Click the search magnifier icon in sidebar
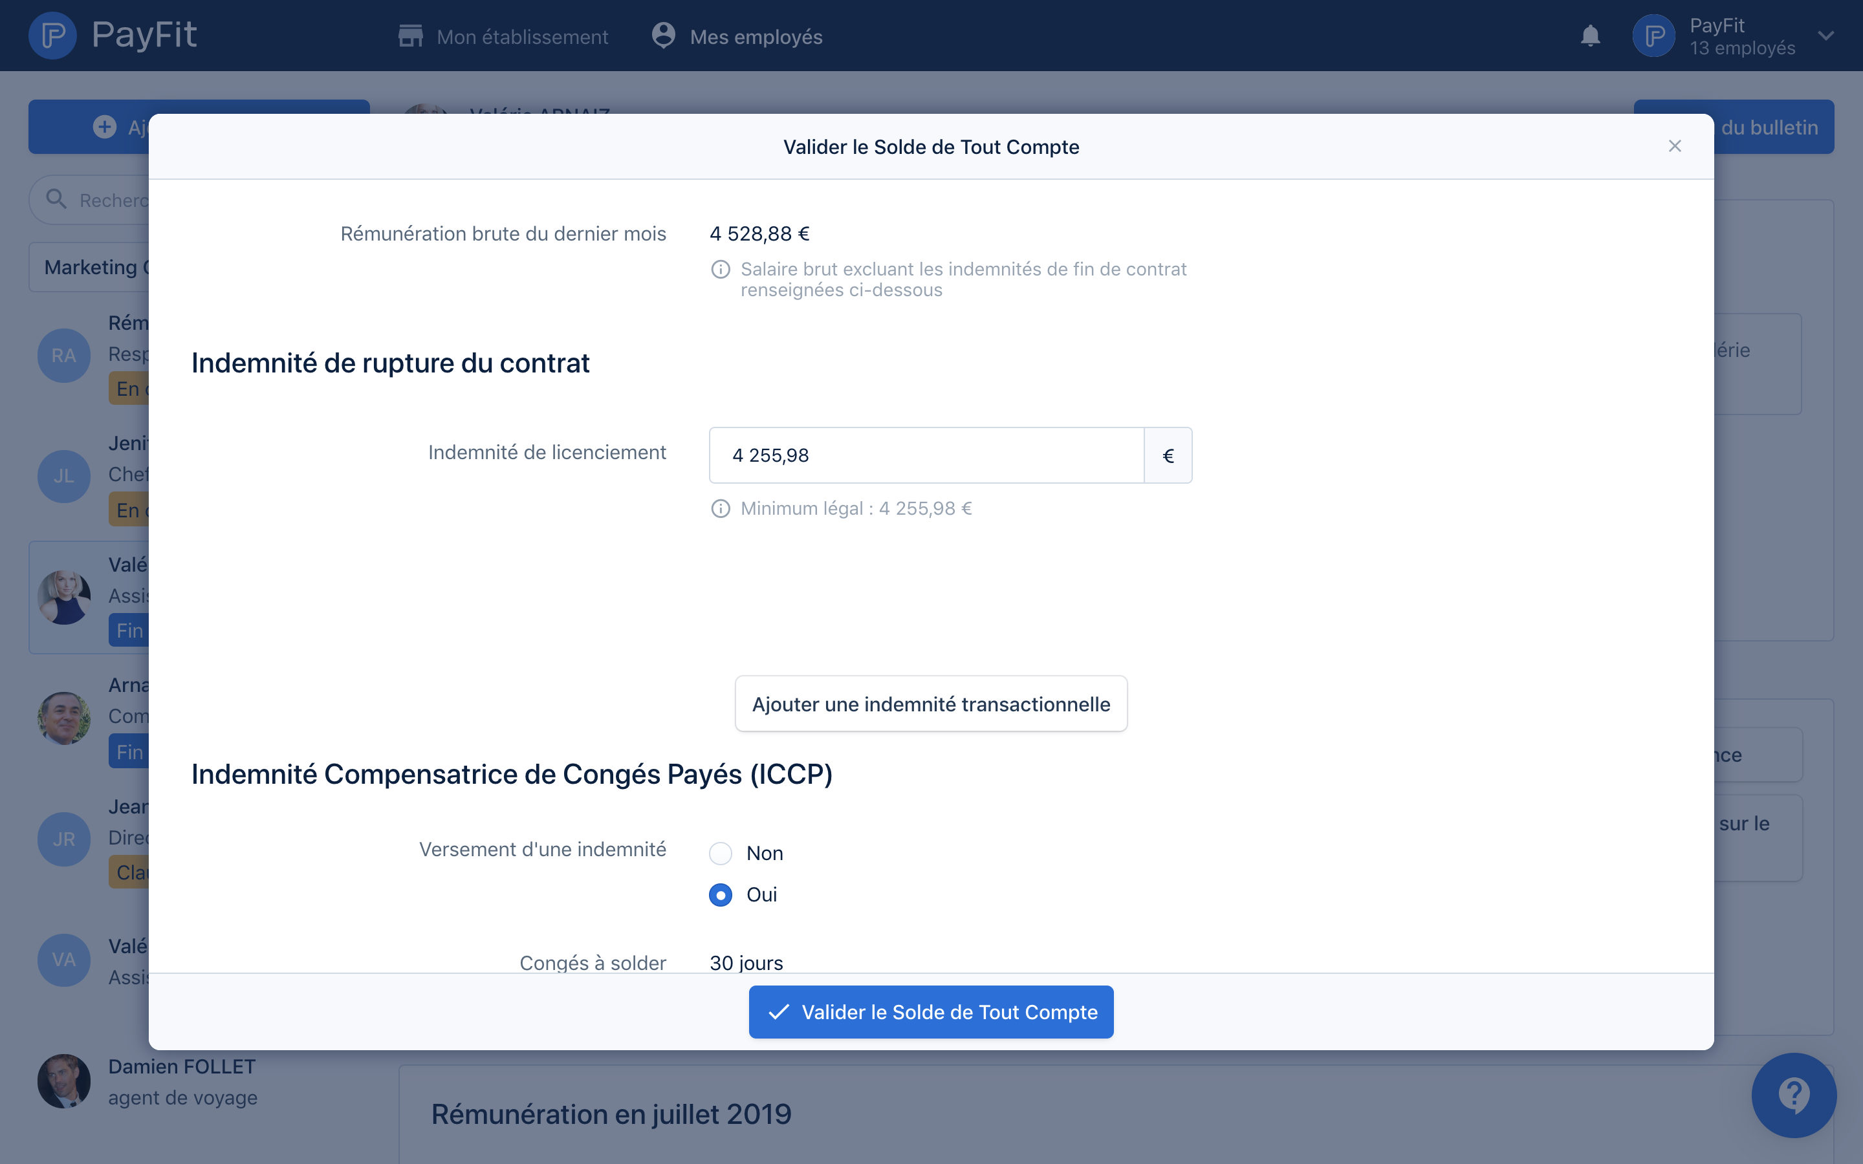The image size is (1863, 1164). pyautogui.click(x=56, y=199)
